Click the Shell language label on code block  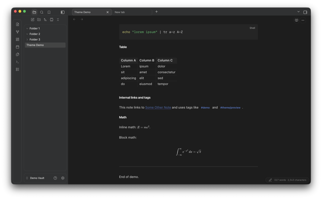(x=252, y=28)
